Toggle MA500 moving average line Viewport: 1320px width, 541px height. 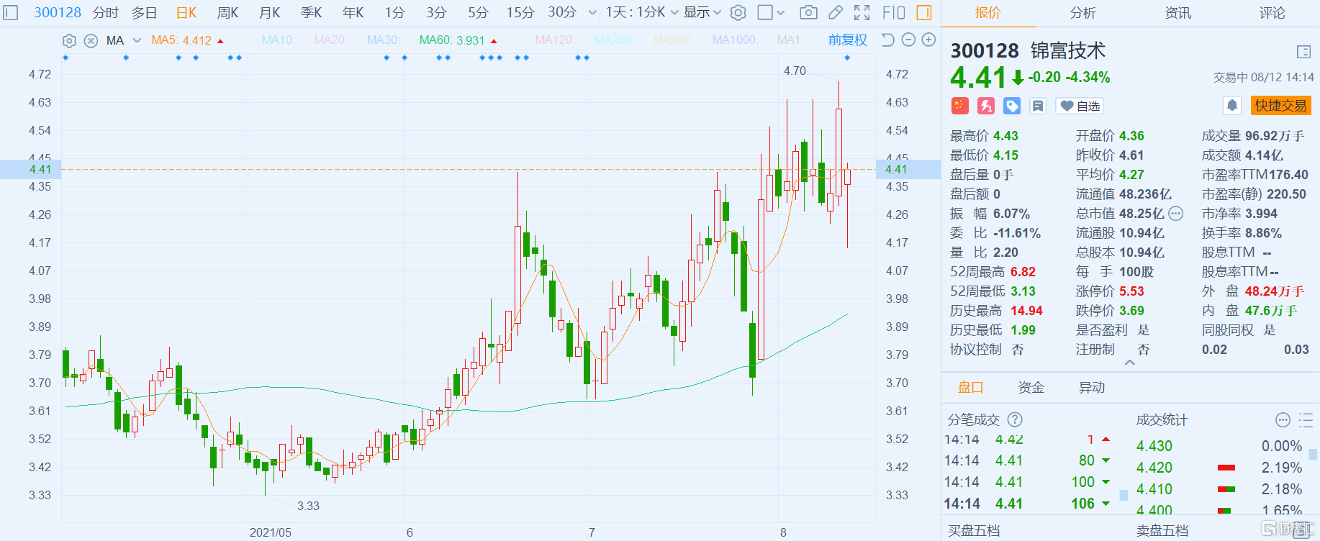(x=672, y=40)
